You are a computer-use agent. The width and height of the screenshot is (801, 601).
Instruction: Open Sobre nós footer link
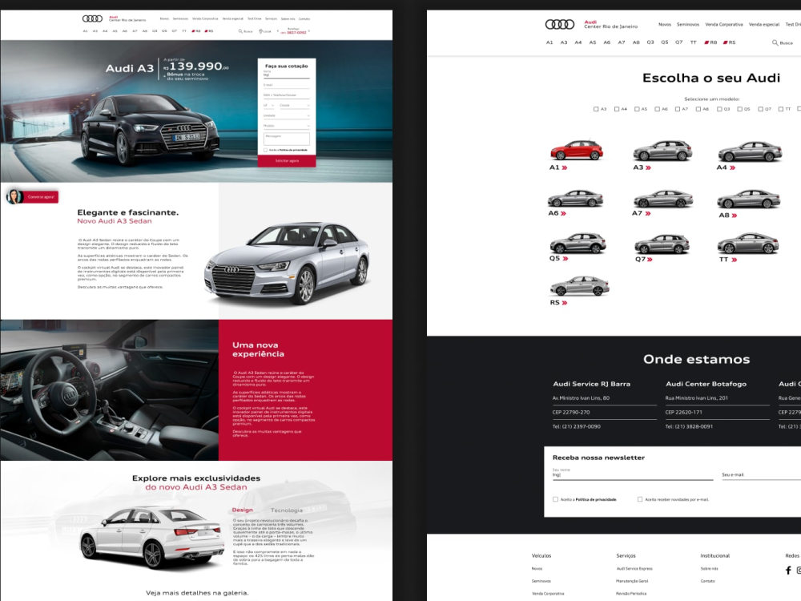[709, 569]
